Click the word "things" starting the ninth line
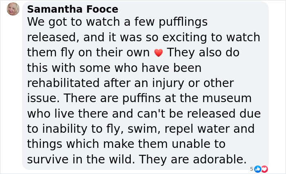This screenshot has width=286, height=174. coord(45,144)
